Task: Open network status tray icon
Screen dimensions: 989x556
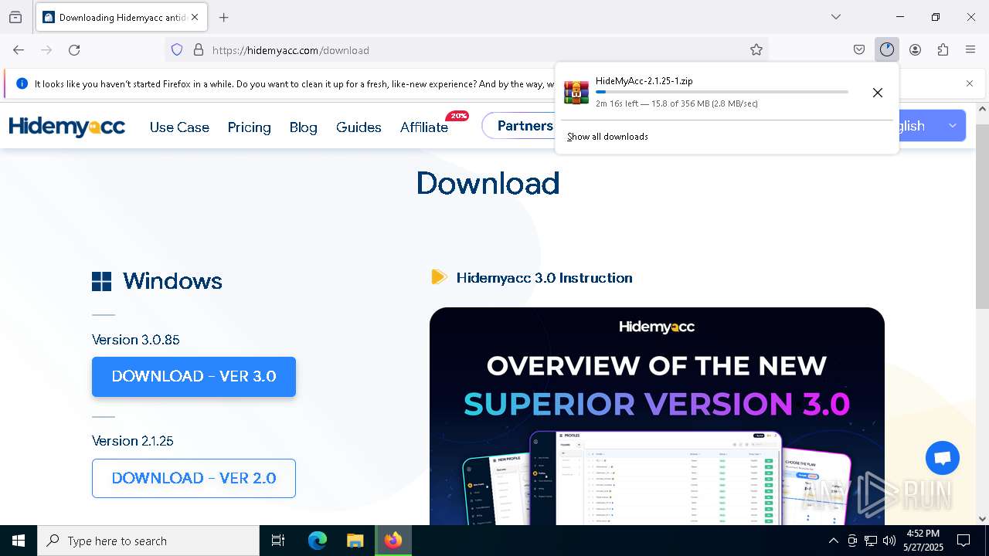Action: click(x=871, y=541)
